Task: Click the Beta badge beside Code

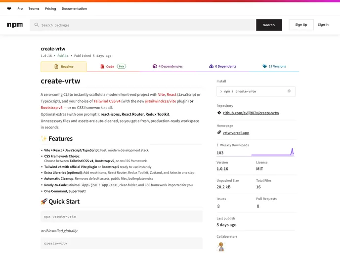Action: [x=122, y=66]
